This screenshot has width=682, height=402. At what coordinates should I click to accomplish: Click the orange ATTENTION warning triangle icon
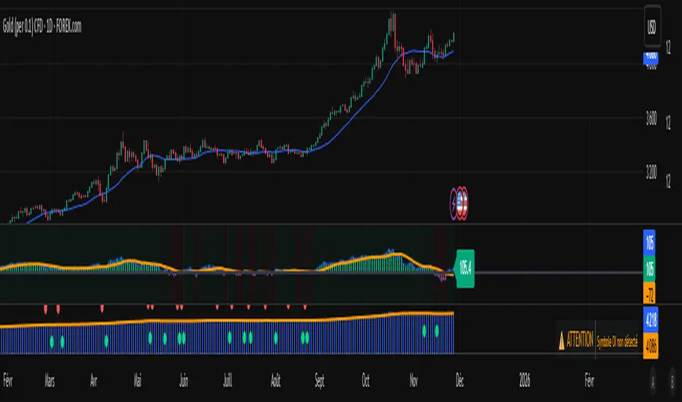tap(561, 341)
